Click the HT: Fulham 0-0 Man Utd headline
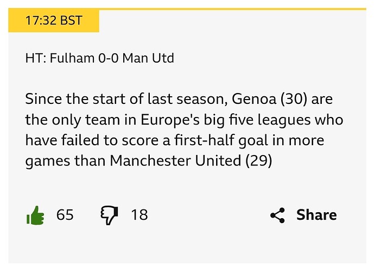Viewport: 374px width, 272px height. 99,58
